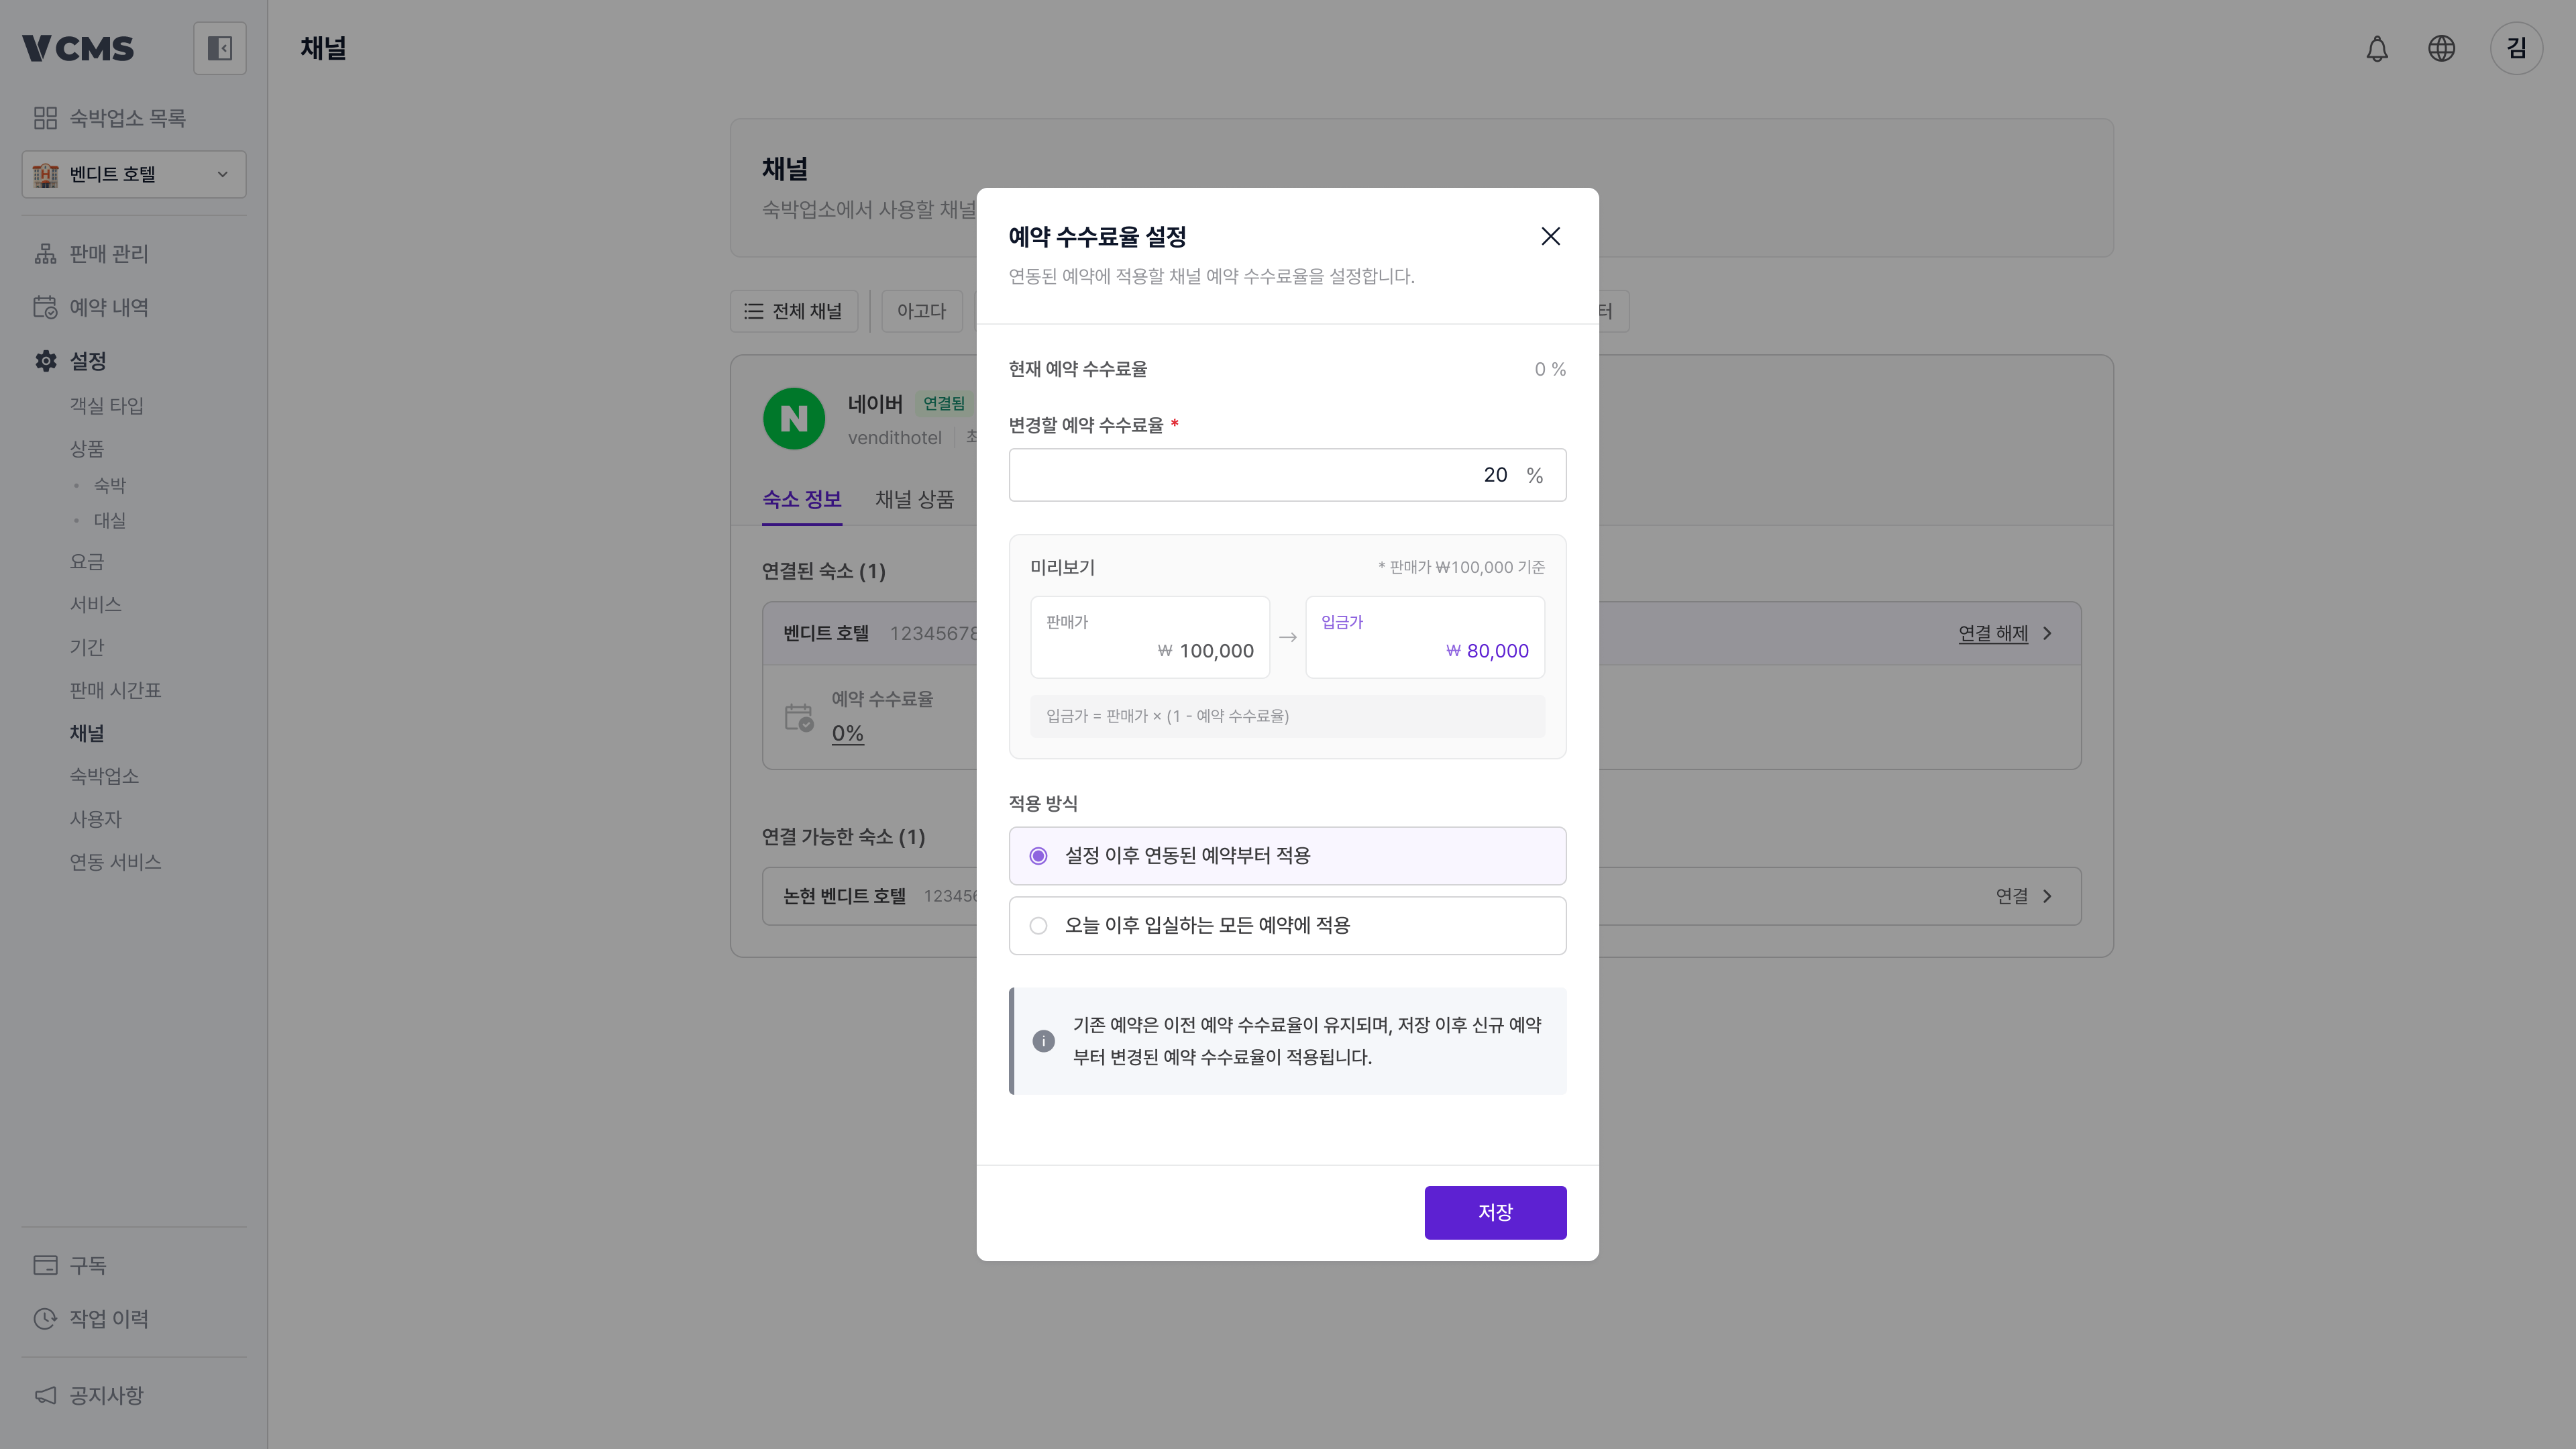2576x1449 pixels.
Task: Click the Naver channel logo
Action: [794, 419]
